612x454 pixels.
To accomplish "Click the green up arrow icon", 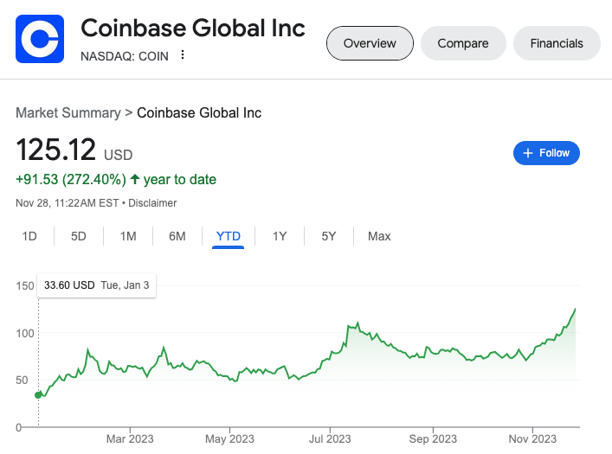I will (135, 180).
